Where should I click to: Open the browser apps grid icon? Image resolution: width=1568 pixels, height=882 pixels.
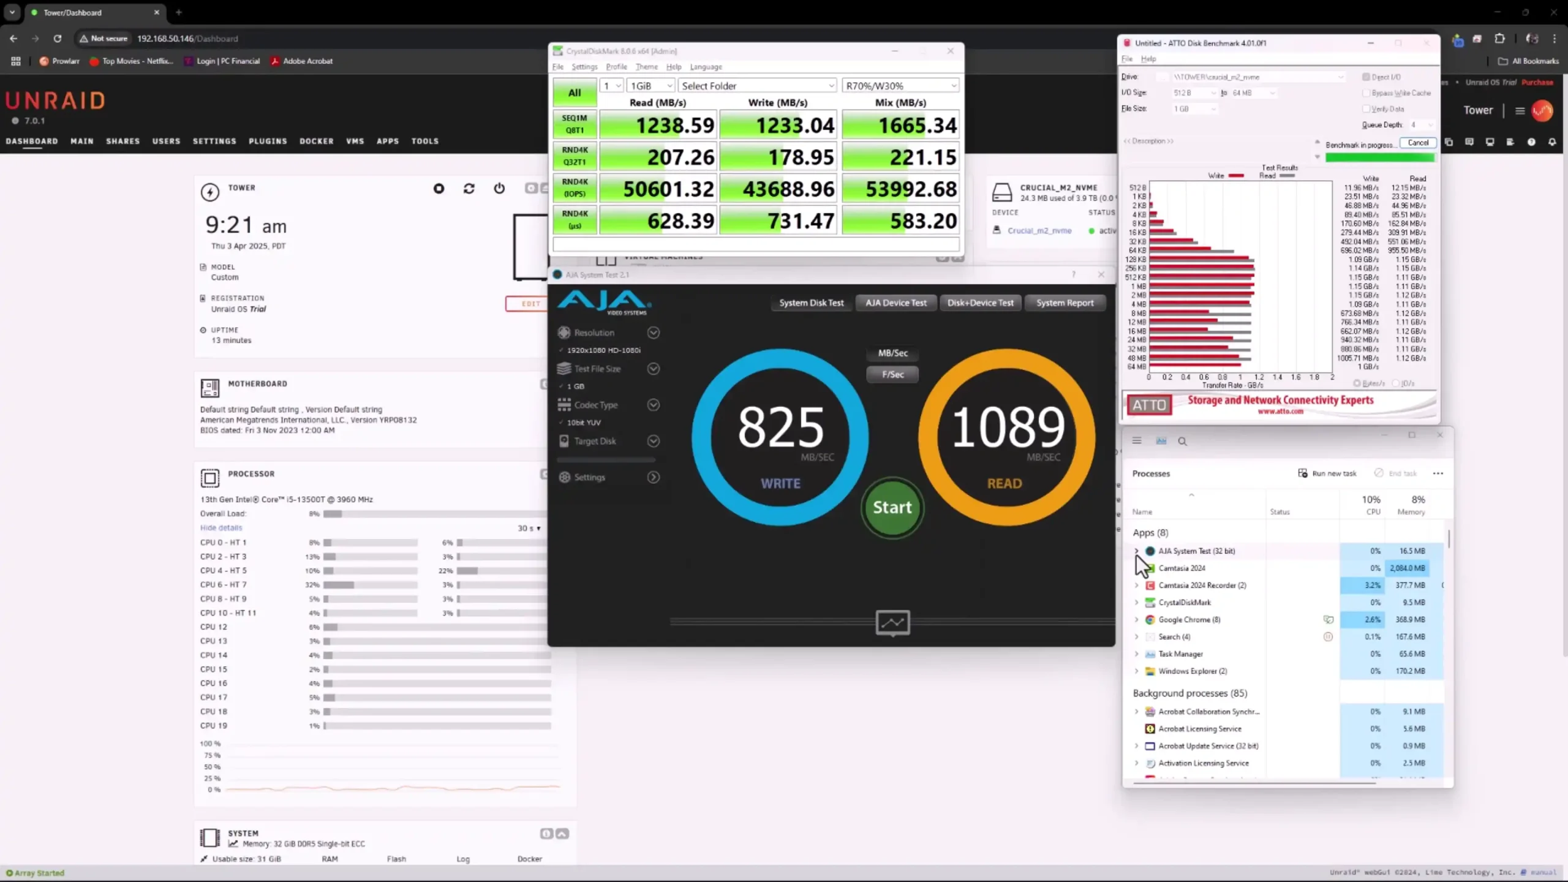click(x=16, y=61)
